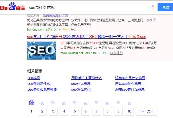Click the V1 credibility badge icon
The height and width of the screenshot is (118, 173).
point(104,53)
